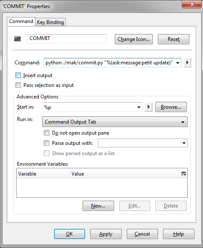Screen dimensions: 203x248
Task: Open the Parse output with combo box
Action: [143, 143]
